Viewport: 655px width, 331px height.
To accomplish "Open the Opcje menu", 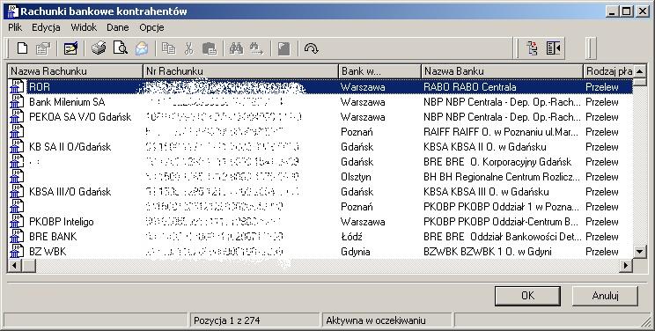I will [x=151, y=27].
